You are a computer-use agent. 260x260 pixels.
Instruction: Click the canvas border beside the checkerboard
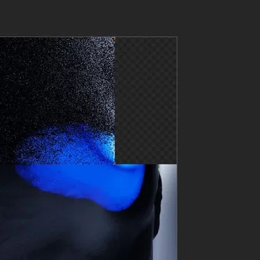(x=178, y=101)
